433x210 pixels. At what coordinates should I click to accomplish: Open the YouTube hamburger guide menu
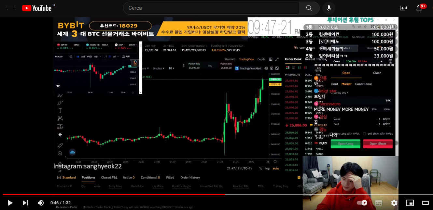pos(10,8)
